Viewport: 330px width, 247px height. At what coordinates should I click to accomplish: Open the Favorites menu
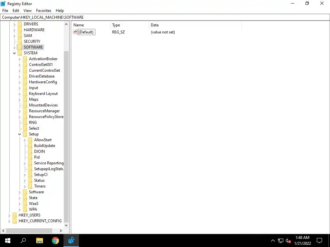(x=44, y=11)
